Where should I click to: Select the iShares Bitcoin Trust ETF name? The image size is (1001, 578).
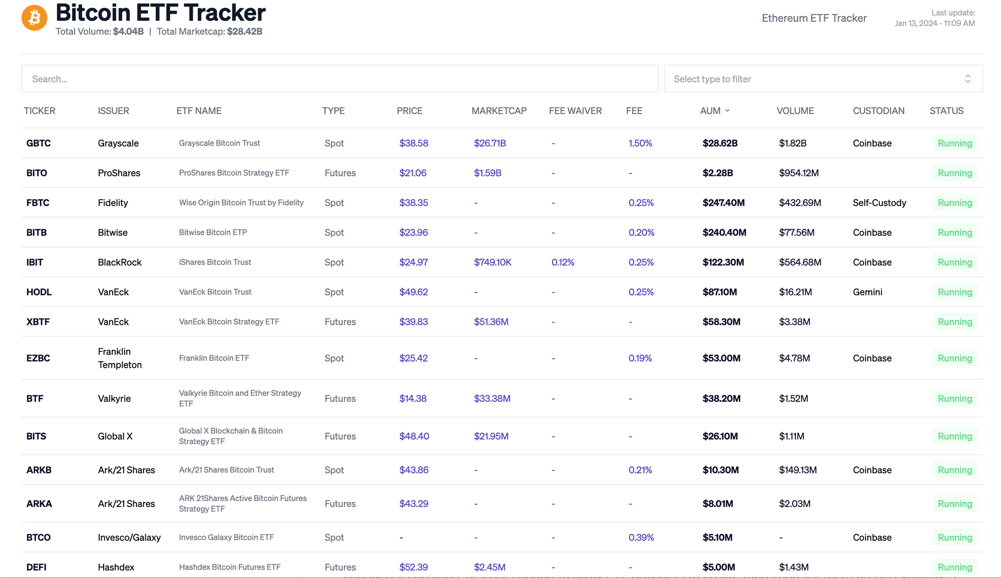click(215, 262)
